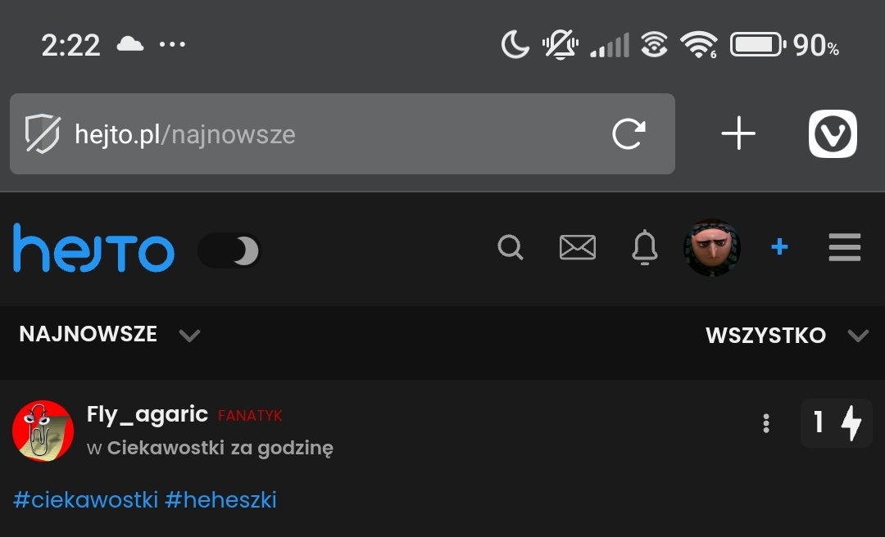This screenshot has height=537, width=885.
Task: Open the #heheszki tag
Action: tap(220, 499)
